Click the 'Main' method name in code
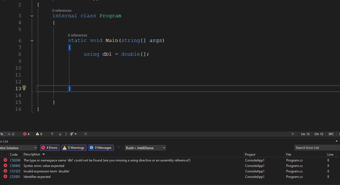Image resolution: width=340 pixels, height=185 pixels. click(x=112, y=41)
